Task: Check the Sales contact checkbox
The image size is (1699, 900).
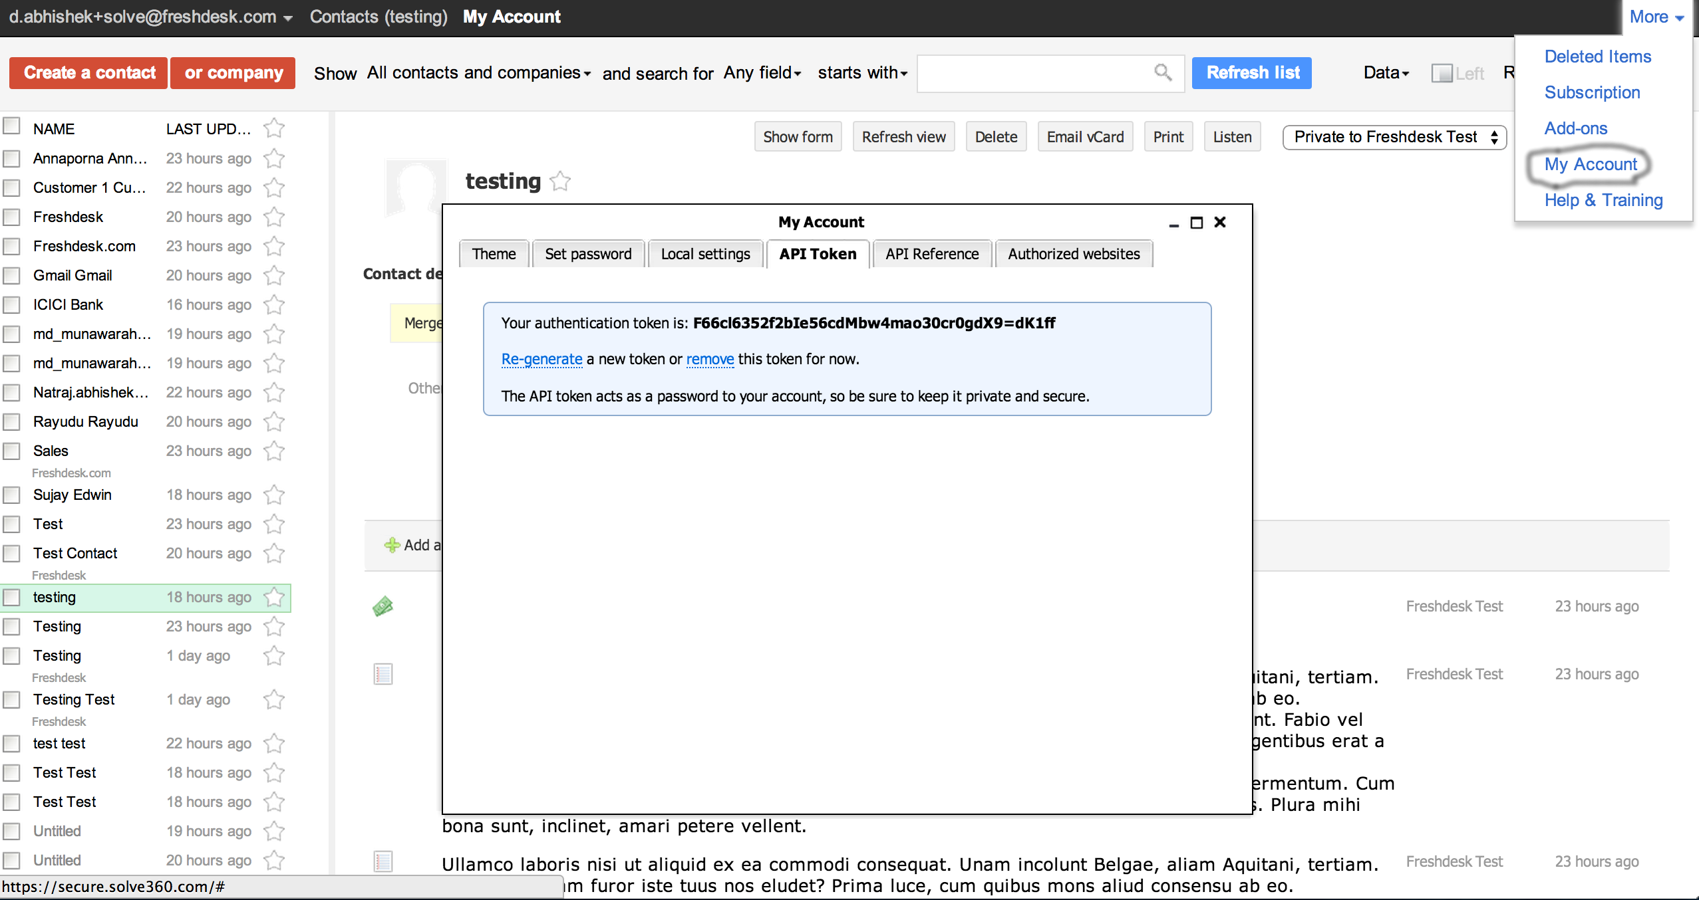Action: 11,451
